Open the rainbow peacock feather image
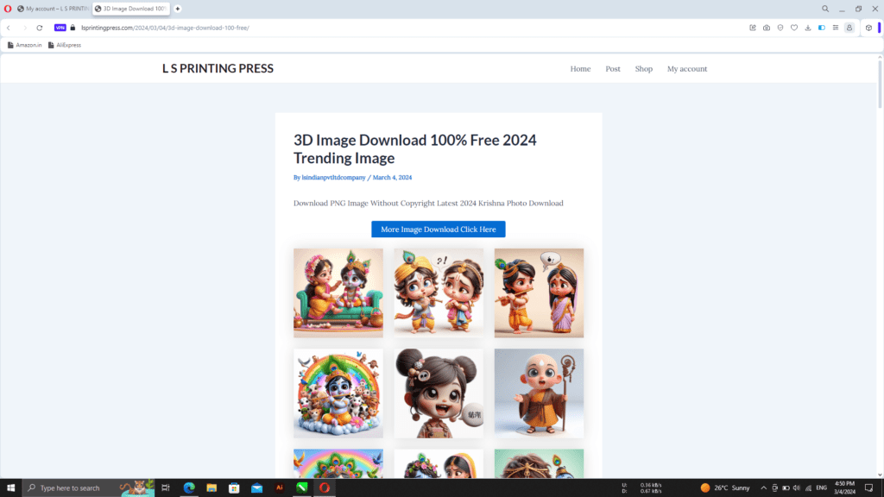Viewport: 884px width, 497px height. (x=338, y=463)
